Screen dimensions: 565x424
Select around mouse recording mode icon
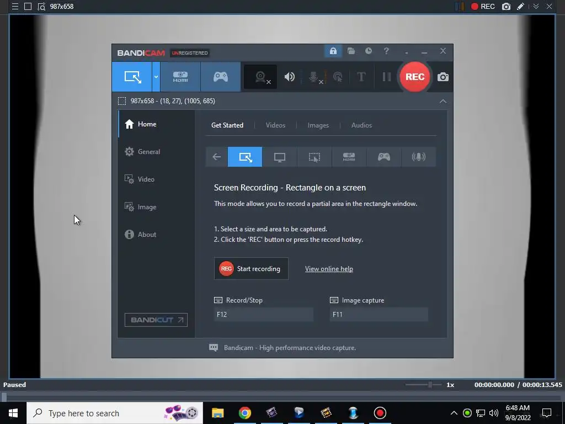pyautogui.click(x=314, y=157)
